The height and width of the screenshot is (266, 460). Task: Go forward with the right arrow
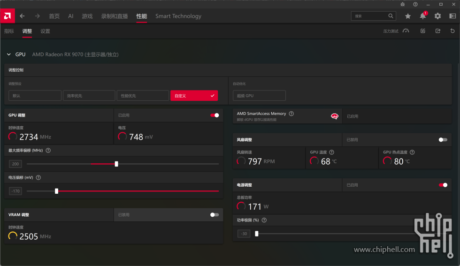pos(37,16)
